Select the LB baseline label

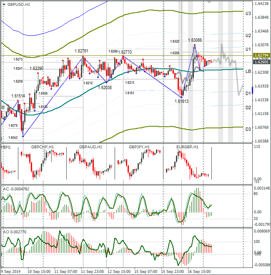tap(248, 71)
